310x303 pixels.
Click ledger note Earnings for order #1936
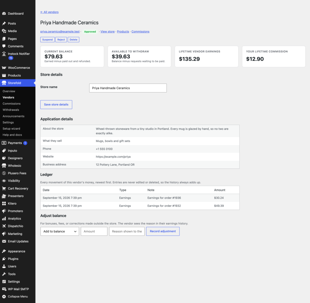pyautogui.click(x=164, y=198)
